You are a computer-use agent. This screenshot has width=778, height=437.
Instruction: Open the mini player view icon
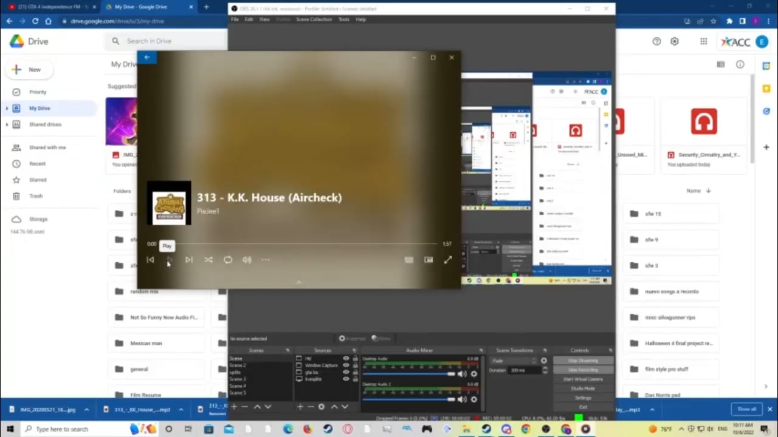(429, 260)
